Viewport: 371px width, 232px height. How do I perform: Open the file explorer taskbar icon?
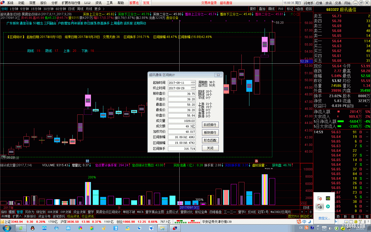pos(162,228)
